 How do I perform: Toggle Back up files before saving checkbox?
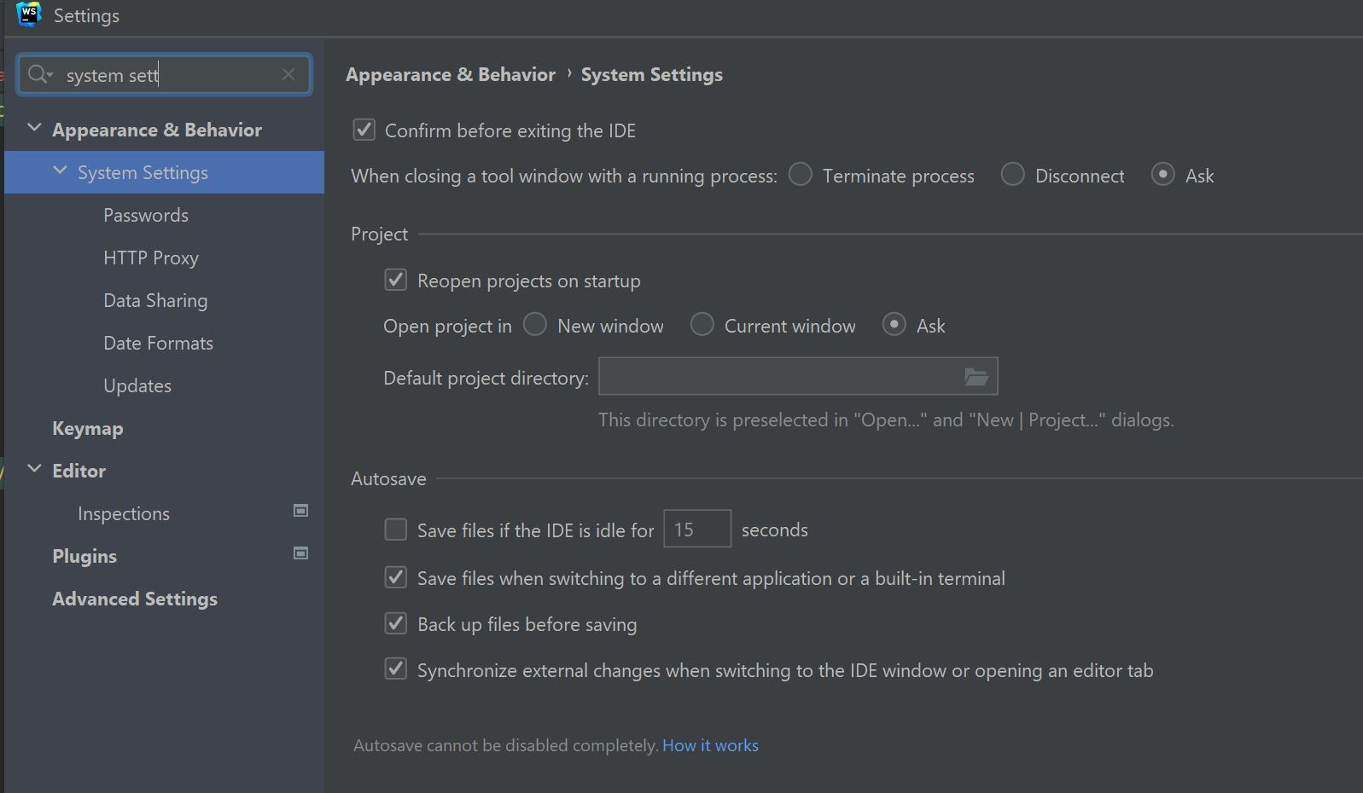tap(396, 623)
